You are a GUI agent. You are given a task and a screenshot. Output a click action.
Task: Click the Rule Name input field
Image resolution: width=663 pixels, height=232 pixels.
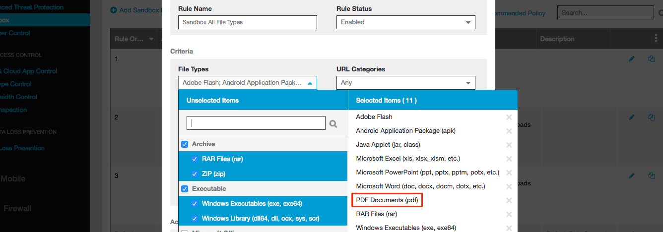[x=247, y=22]
